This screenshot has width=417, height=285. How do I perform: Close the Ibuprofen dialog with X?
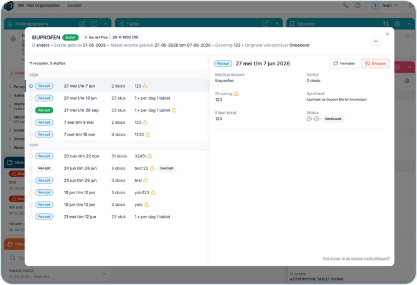(x=387, y=34)
